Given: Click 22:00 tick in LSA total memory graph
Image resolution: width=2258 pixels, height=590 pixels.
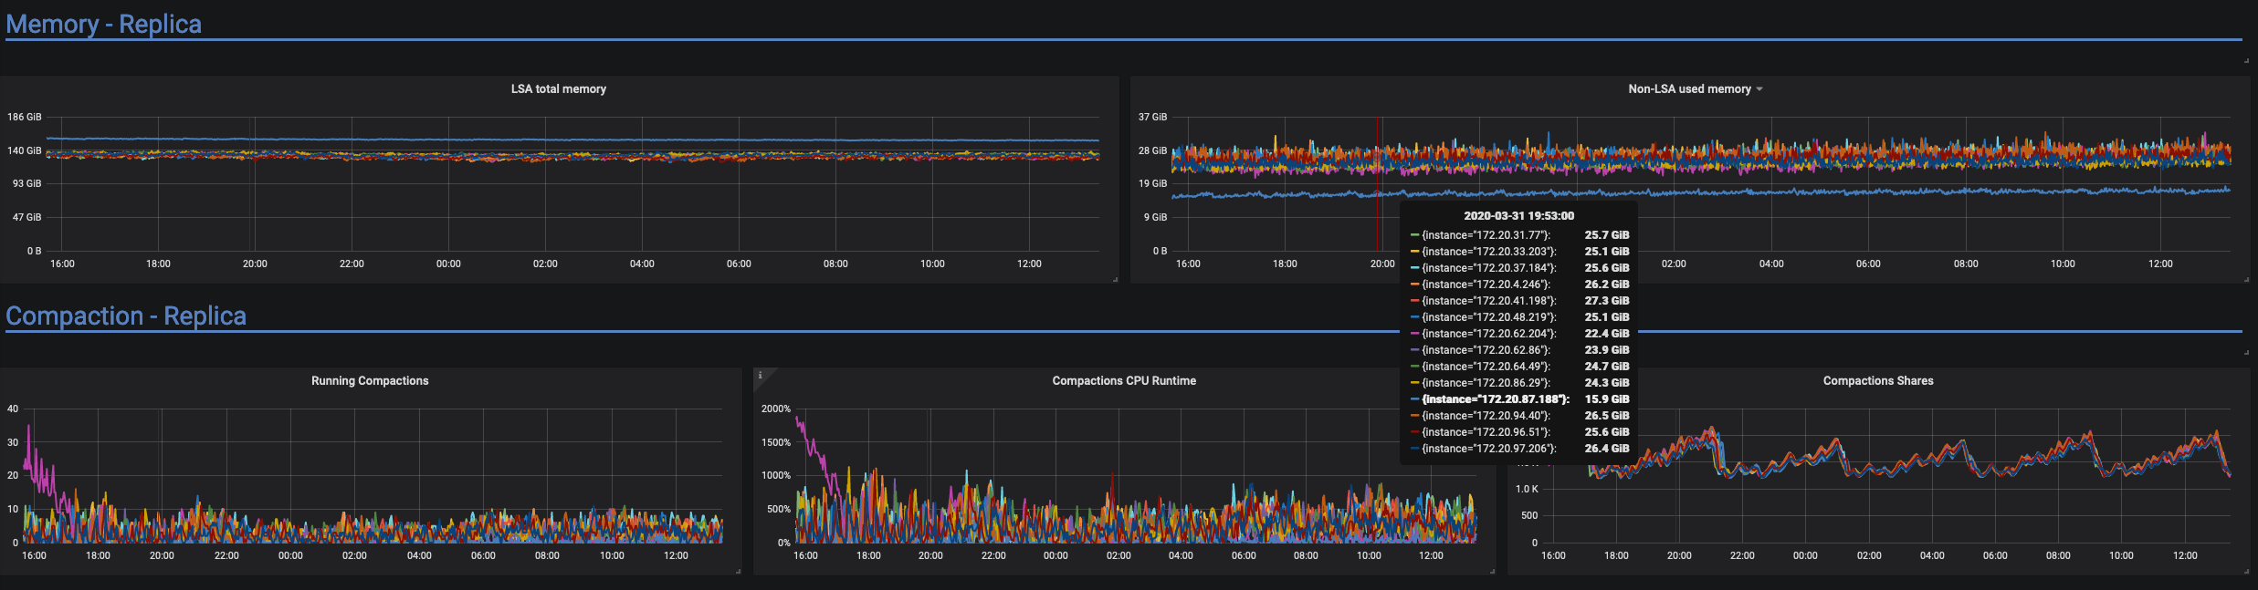Looking at the screenshot, I should pos(352,264).
